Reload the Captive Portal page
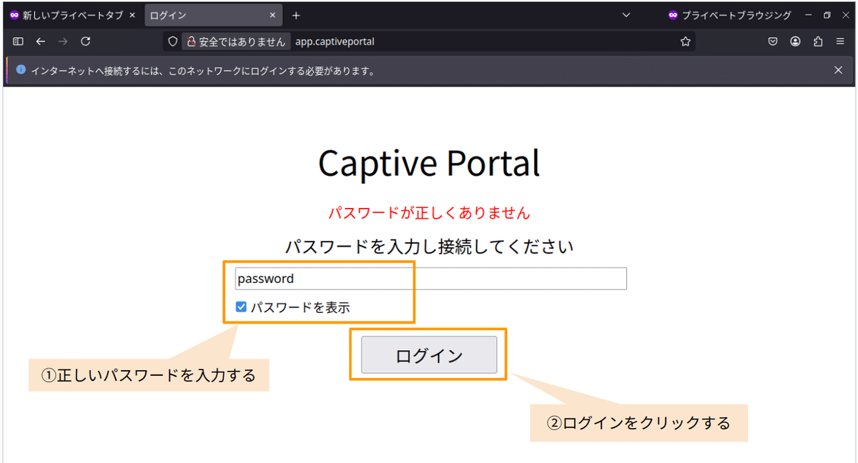This screenshot has height=463, width=858. 85,41
